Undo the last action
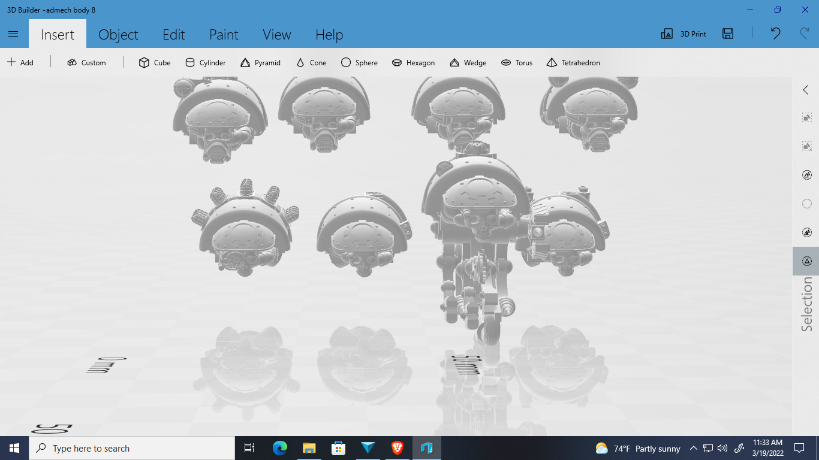Image resolution: width=819 pixels, height=460 pixels. pyautogui.click(x=775, y=34)
